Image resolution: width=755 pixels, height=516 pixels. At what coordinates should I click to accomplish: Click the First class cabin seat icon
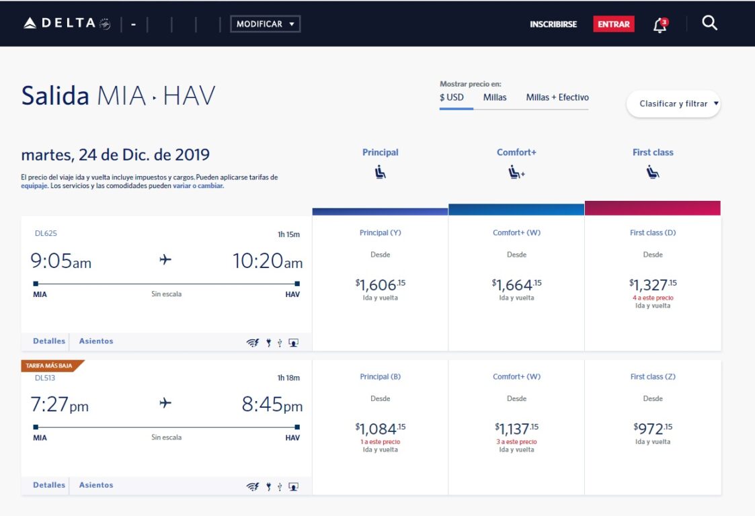pos(653,172)
